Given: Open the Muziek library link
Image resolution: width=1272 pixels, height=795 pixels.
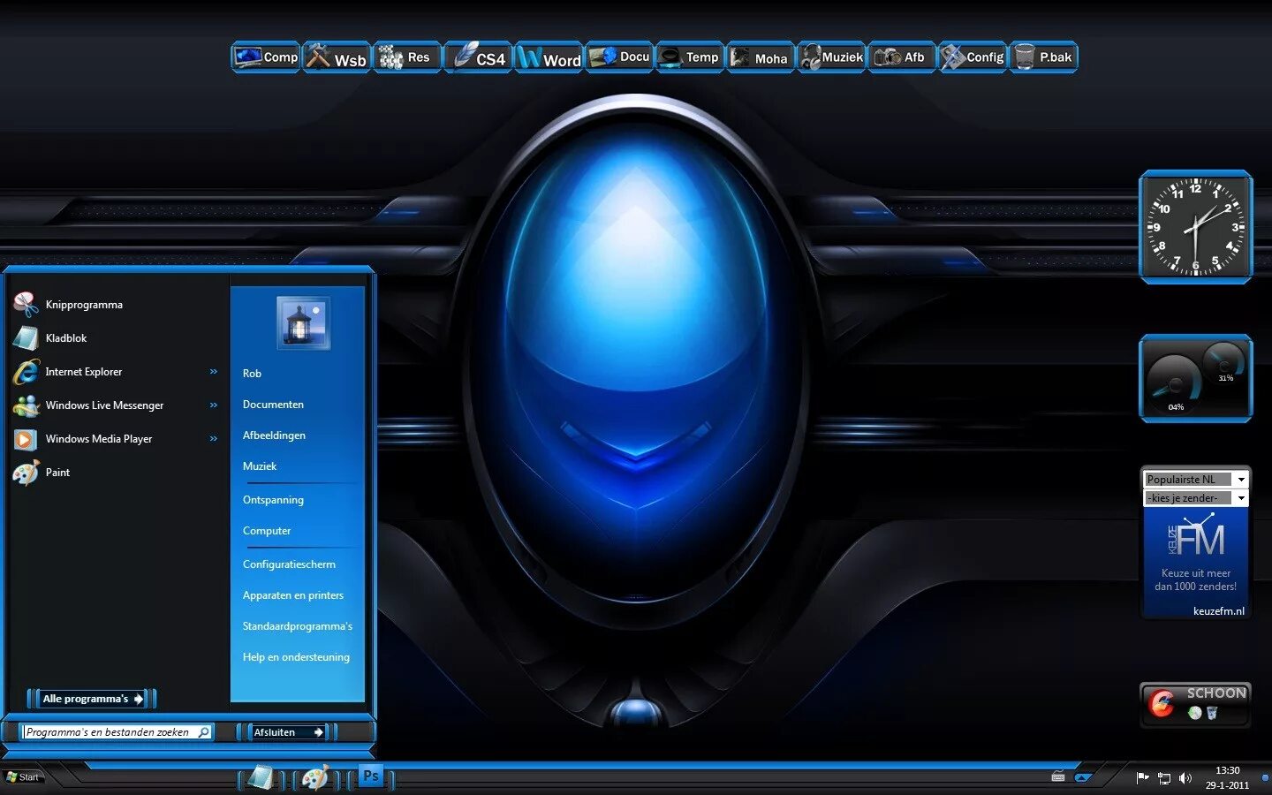Looking at the screenshot, I should point(260,466).
